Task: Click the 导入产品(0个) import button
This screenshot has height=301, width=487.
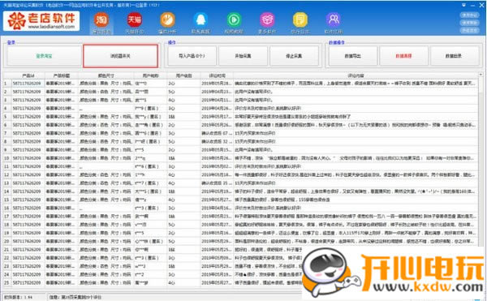Action: click(192, 56)
